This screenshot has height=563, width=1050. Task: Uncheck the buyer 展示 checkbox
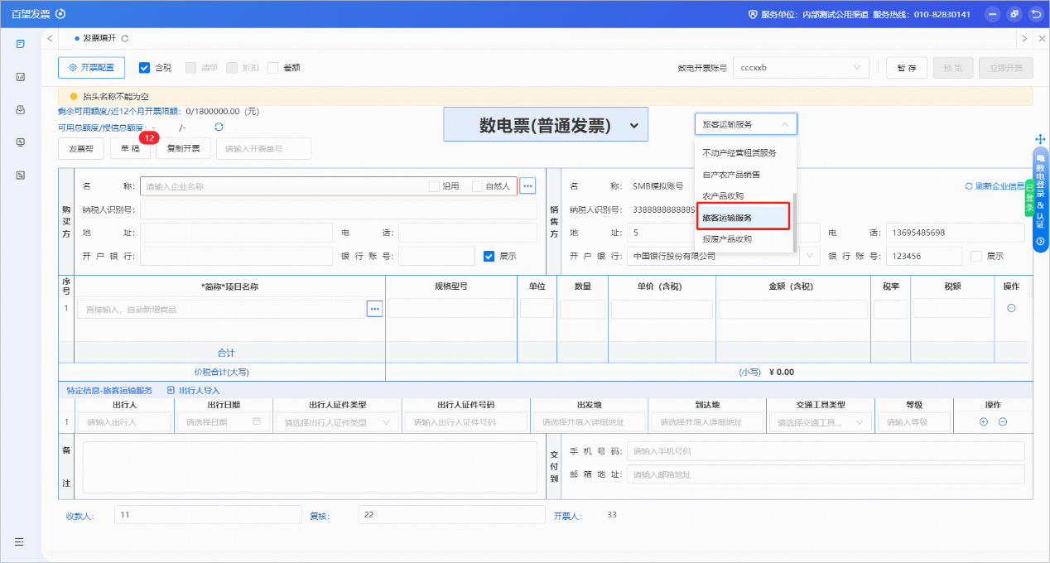click(489, 256)
